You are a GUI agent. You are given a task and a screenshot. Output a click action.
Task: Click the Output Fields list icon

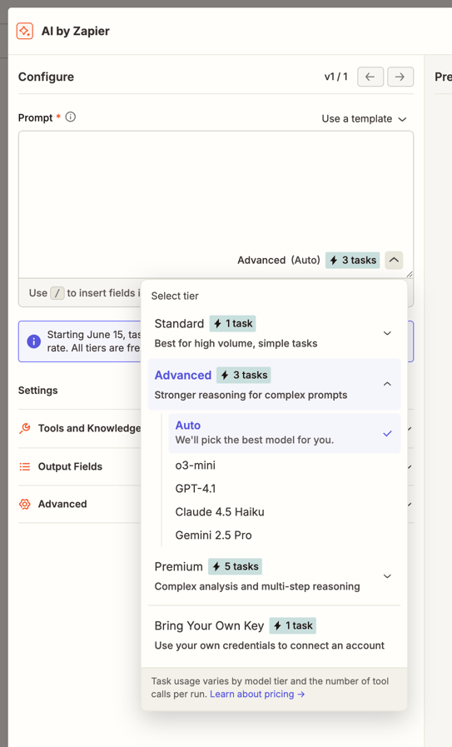tap(25, 466)
